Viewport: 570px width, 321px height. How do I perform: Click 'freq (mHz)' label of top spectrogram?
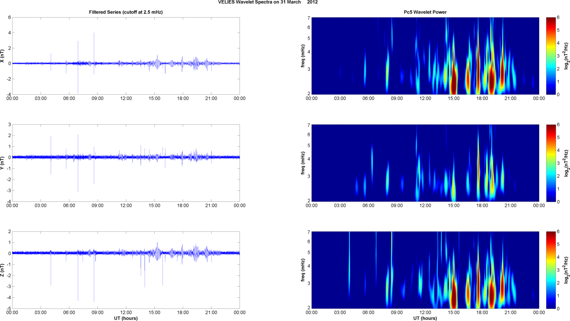[303, 56]
